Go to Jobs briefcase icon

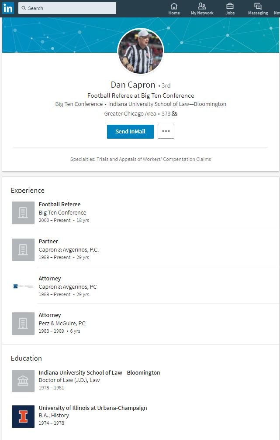[230, 6]
